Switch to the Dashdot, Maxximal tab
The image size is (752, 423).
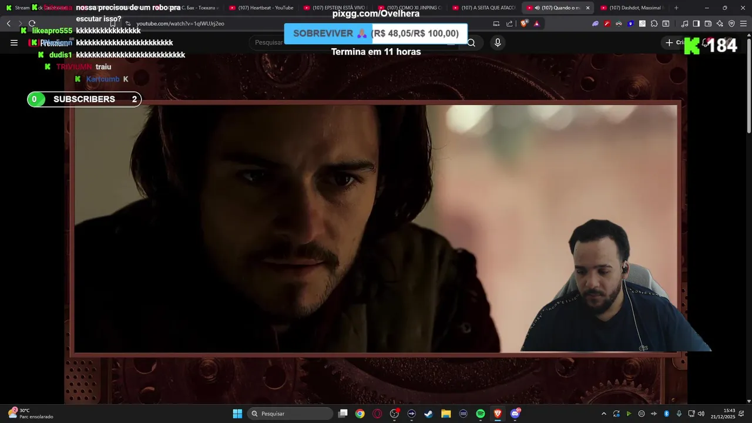coord(633,8)
